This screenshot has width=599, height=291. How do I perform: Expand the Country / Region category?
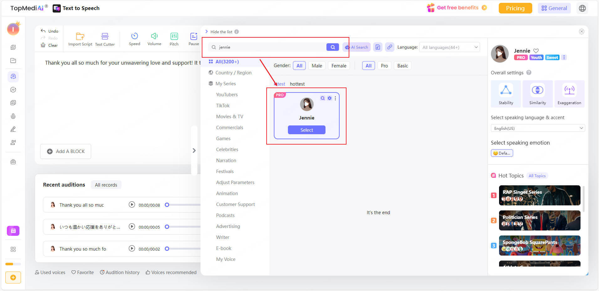click(233, 72)
